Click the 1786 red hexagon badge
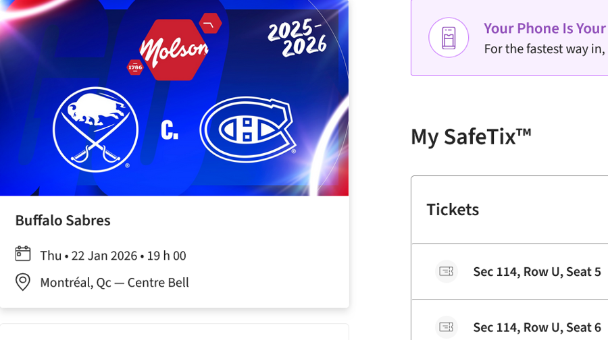Image resolution: width=608 pixels, height=340 pixels. coord(135,67)
